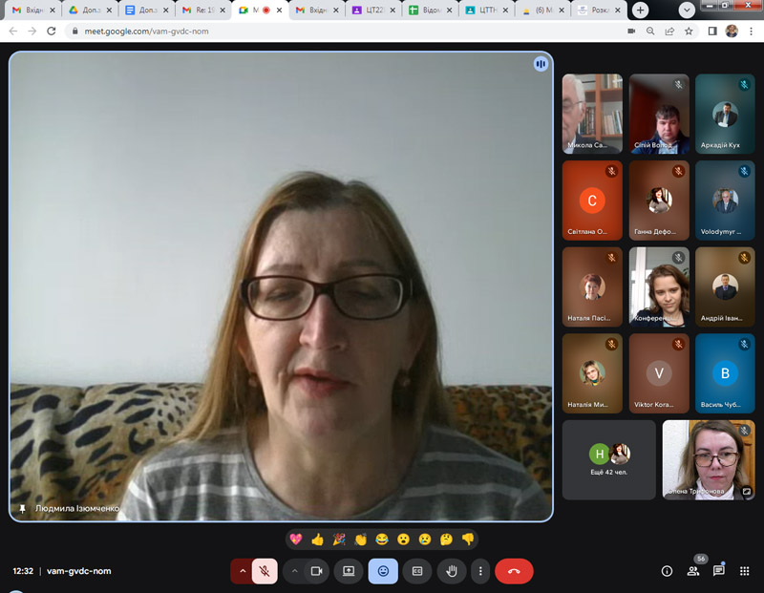Click the "Ещё 42 чел." participants tile
Screen dimensions: 764x593
[x=608, y=459]
